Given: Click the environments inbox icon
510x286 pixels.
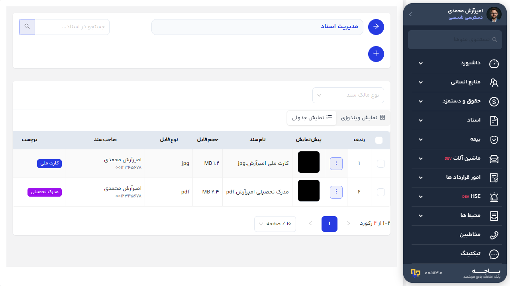Looking at the screenshot, I should pyautogui.click(x=494, y=216).
